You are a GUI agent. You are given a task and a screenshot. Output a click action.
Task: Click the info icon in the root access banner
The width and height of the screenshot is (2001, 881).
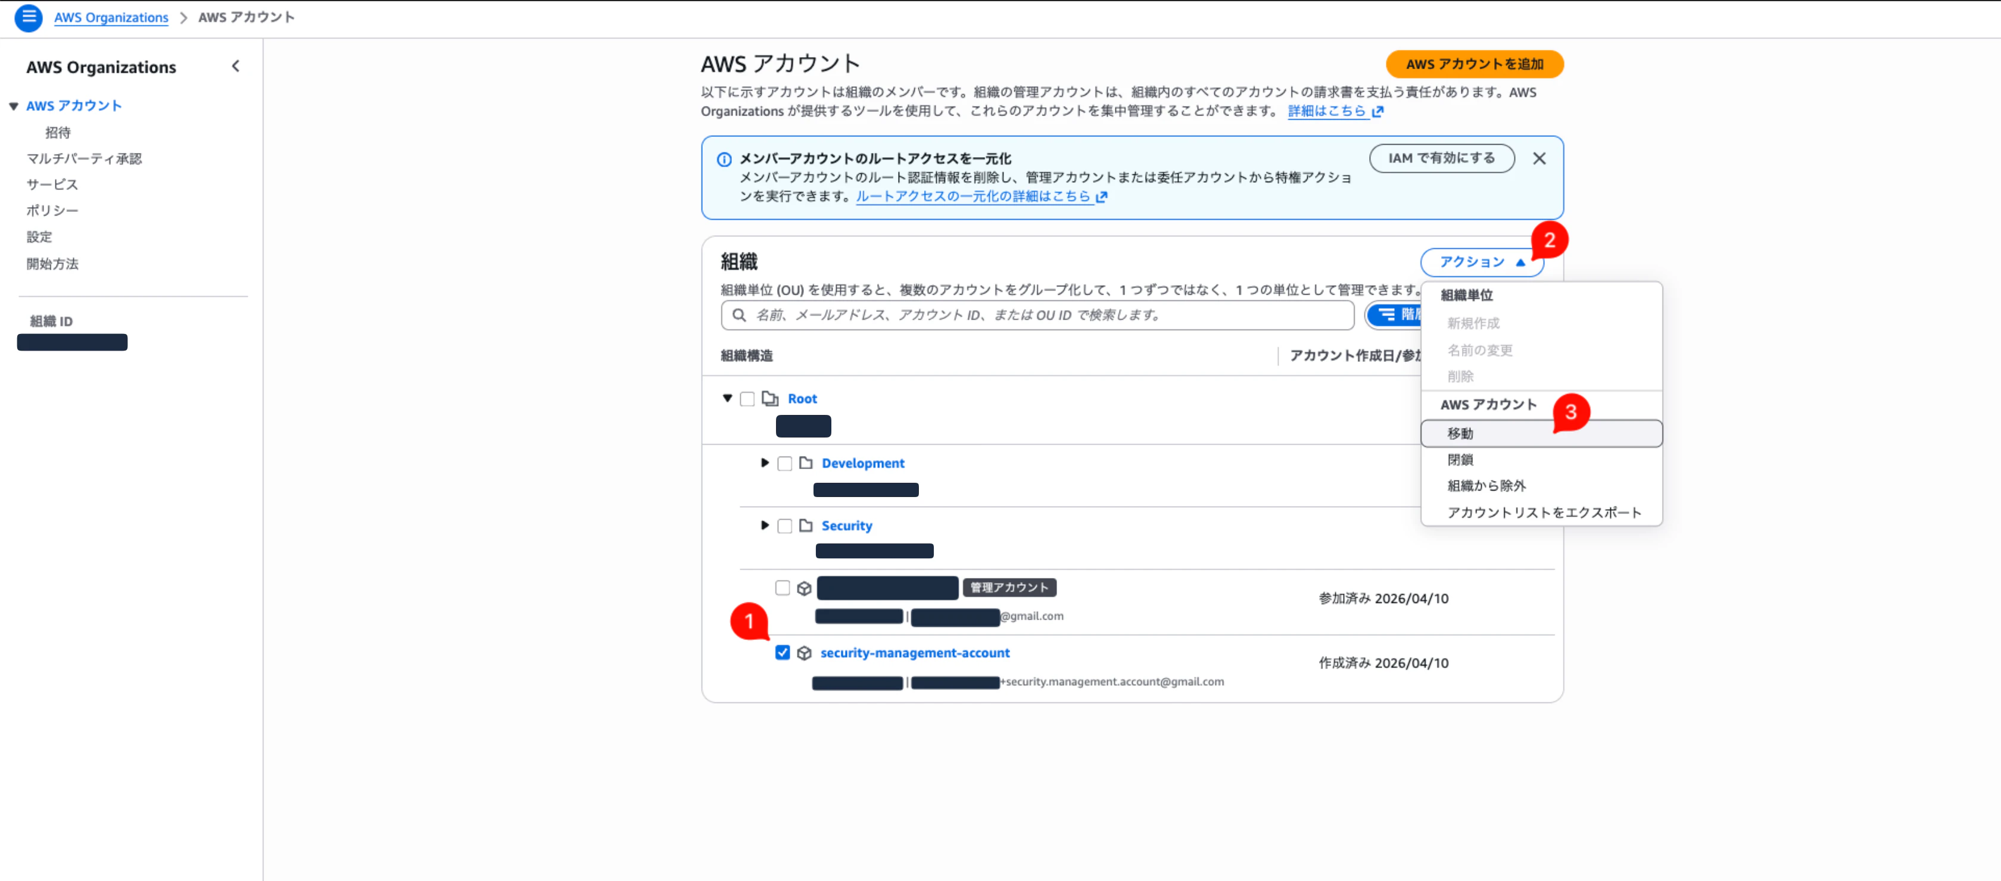point(724,159)
